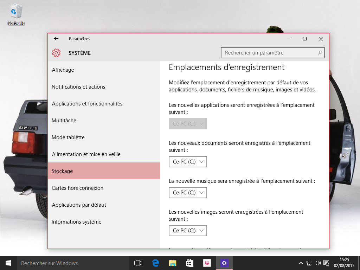The width and height of the screenshot is (360, 270).
Task: Launch Microsoft Edge from the taskbar
Action: point(155,263)
